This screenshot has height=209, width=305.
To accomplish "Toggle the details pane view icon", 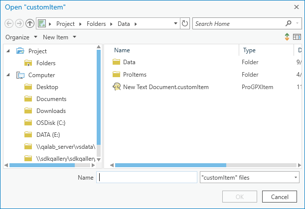I will click(x=297, y=37).
